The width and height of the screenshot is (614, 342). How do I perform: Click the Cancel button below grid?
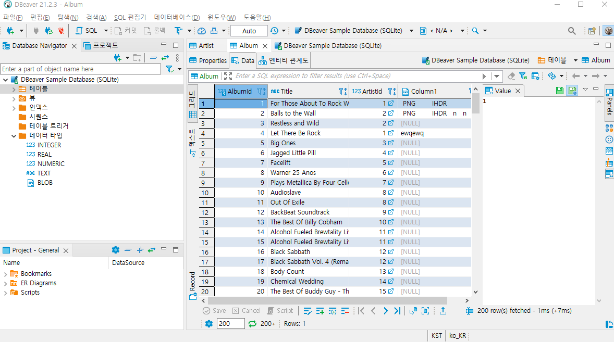coord(247,311)
